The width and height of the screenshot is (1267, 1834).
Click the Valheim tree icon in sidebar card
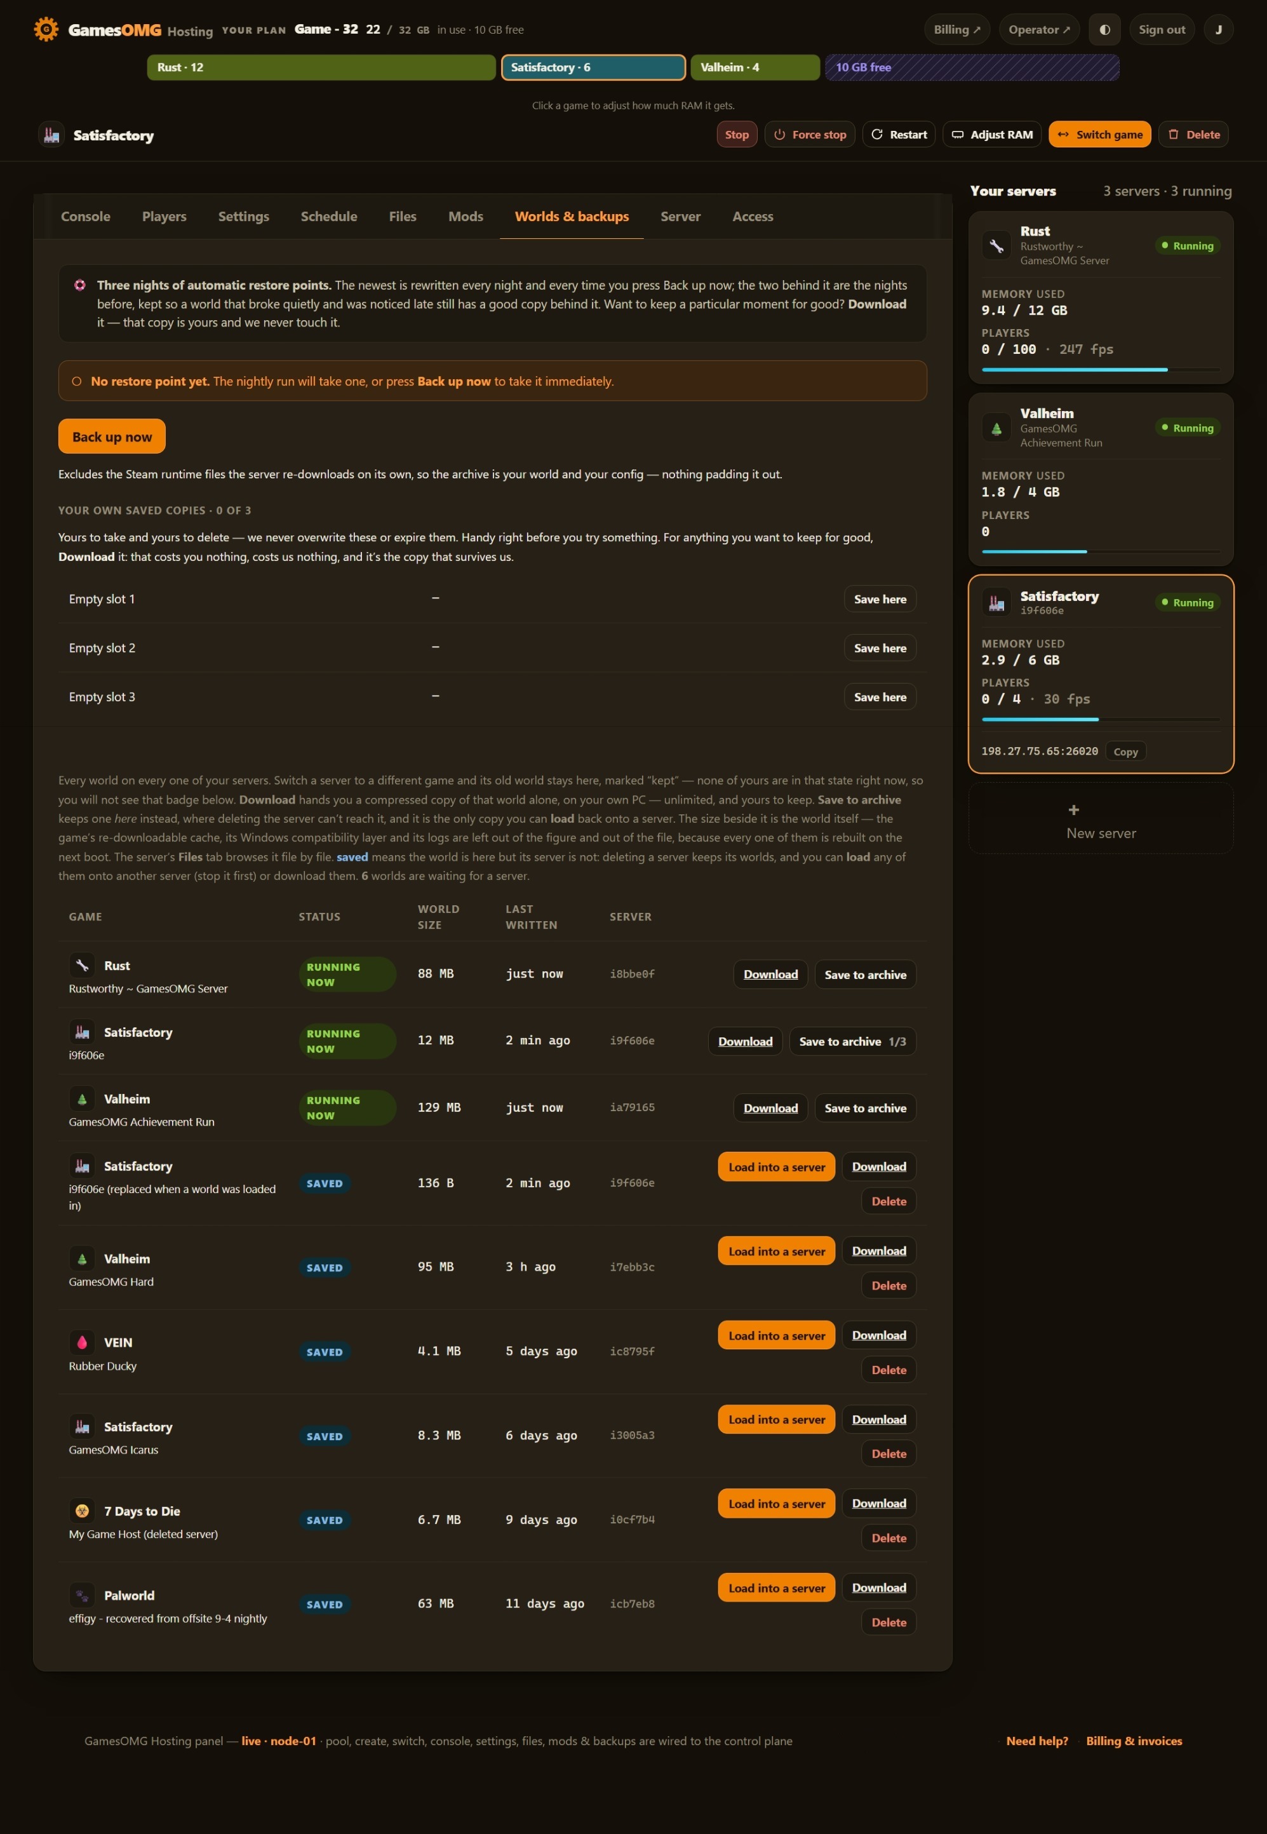[996, 428]
